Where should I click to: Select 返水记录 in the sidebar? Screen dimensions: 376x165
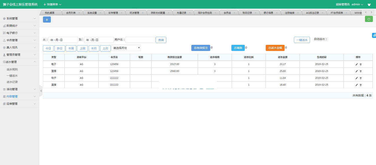(12, 82)
